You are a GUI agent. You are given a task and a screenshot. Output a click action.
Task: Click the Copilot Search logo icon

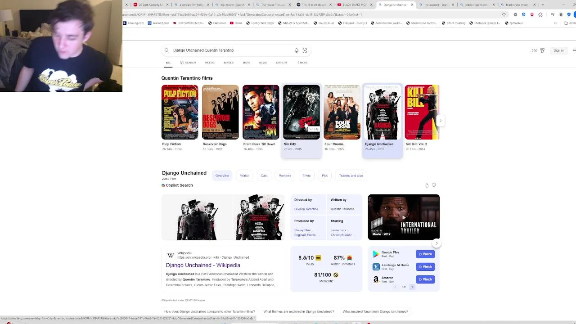pyautogui.click(x=163, y=185)
